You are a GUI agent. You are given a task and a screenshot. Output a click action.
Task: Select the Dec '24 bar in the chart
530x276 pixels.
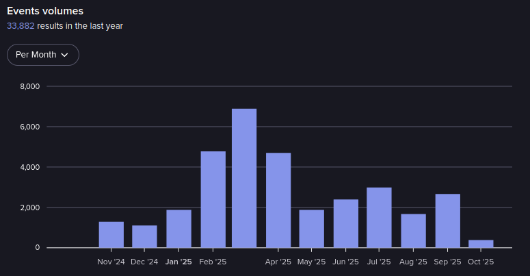click(x=144, y=236)
